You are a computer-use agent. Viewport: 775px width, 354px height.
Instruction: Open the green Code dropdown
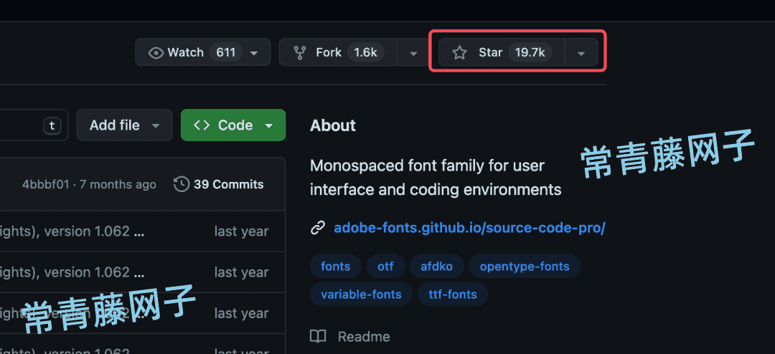pyautogui.click(x=233, y=125)
